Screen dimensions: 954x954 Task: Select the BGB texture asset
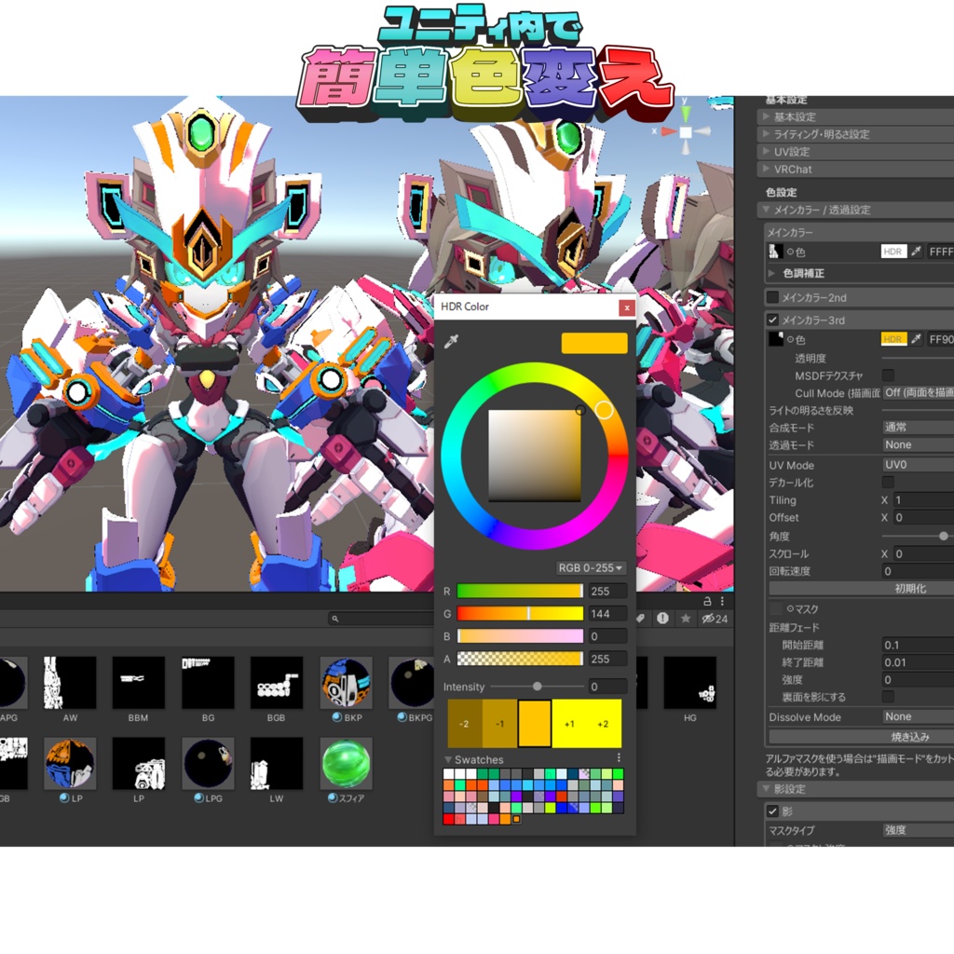(x=276, y=683)
